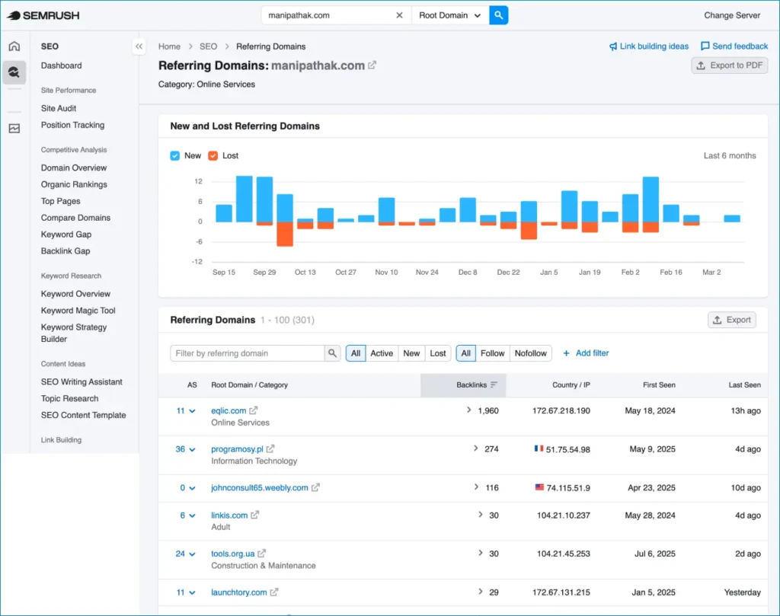Click the Filter by referring domain field

coord(248,353)
